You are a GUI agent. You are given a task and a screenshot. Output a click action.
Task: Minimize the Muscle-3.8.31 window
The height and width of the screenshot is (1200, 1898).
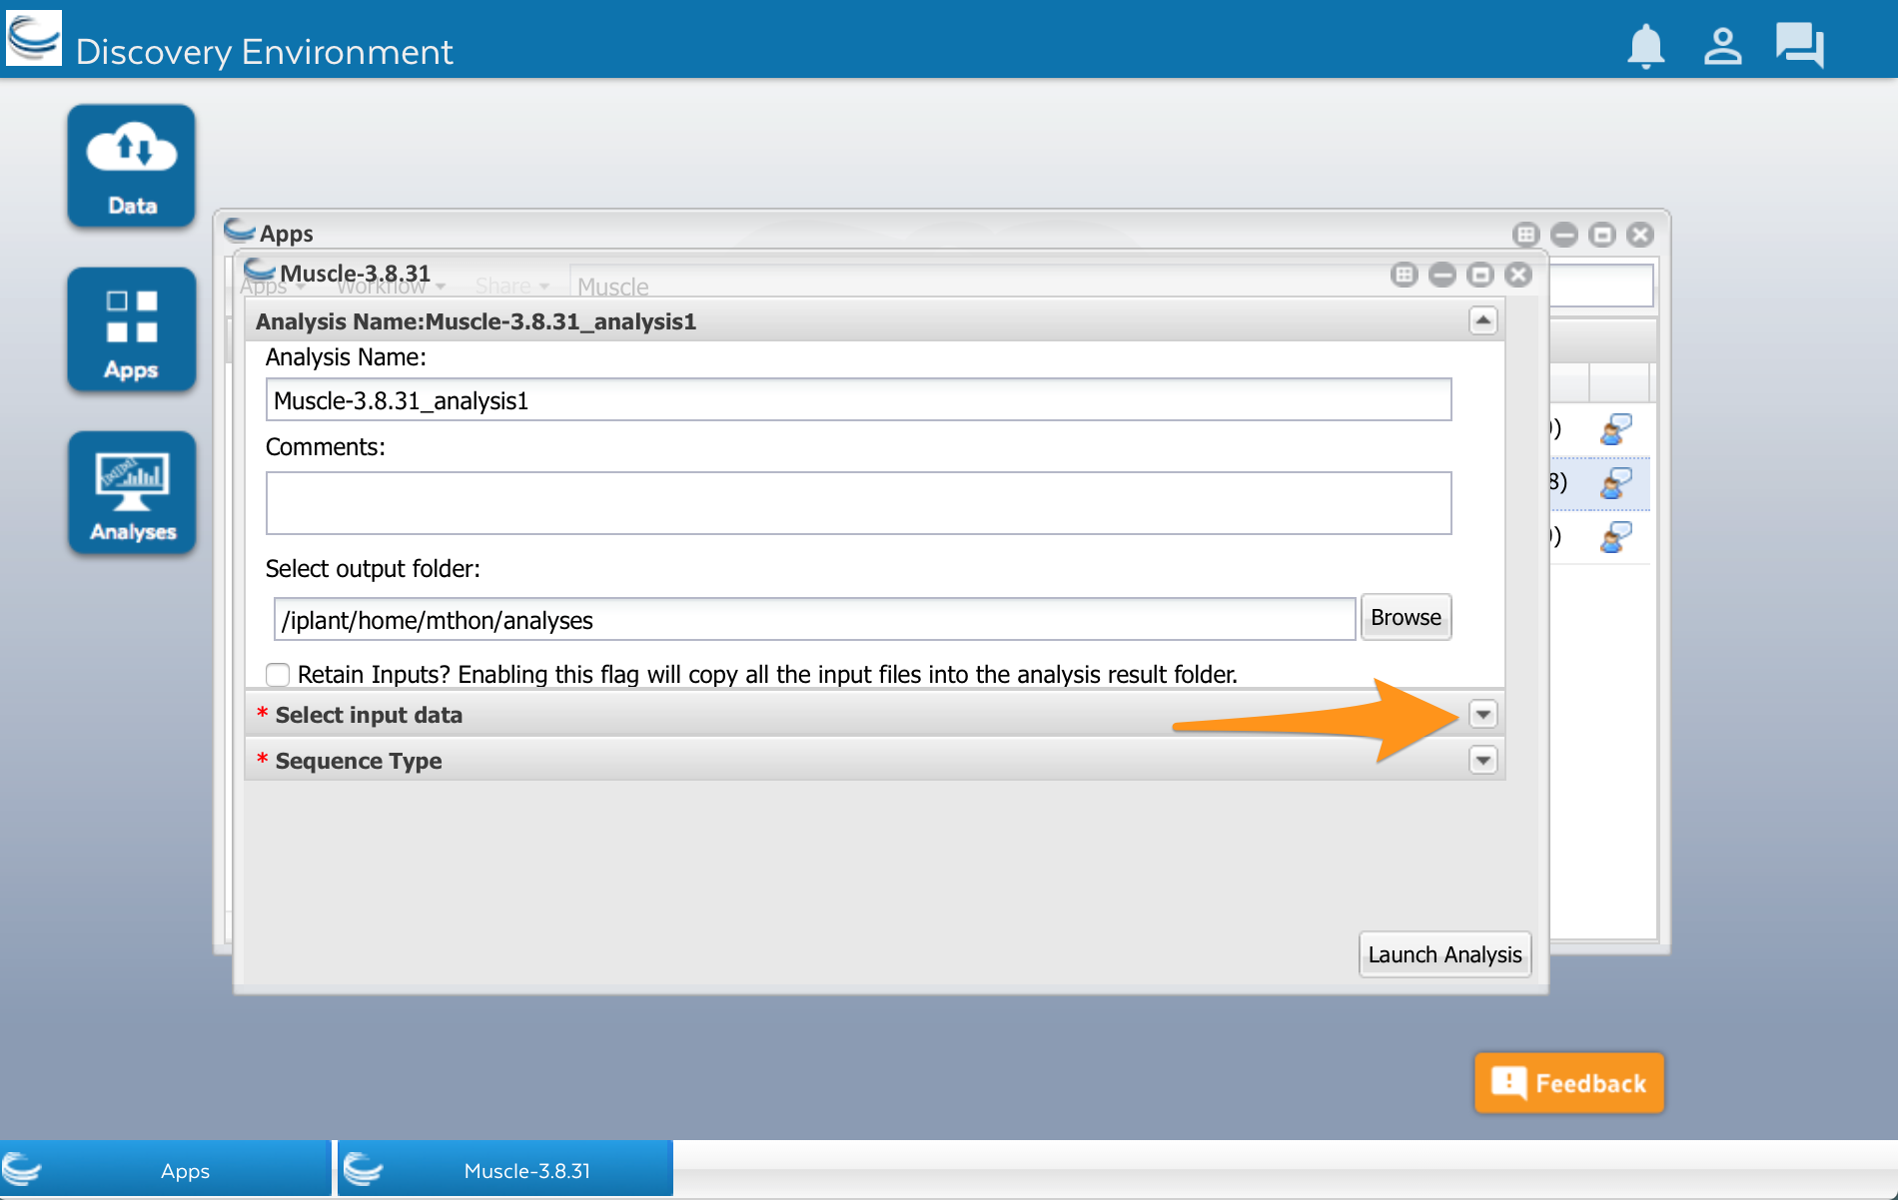click(x=1442, y=275)
